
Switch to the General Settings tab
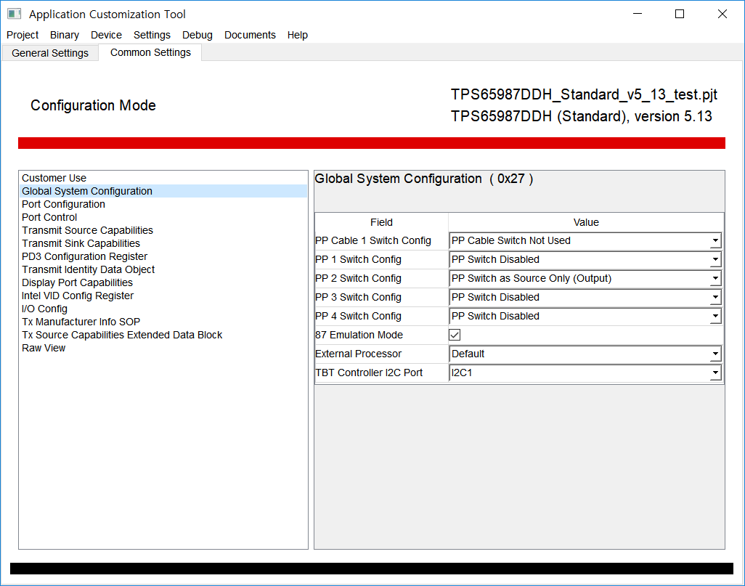click(x=50, y=53)
